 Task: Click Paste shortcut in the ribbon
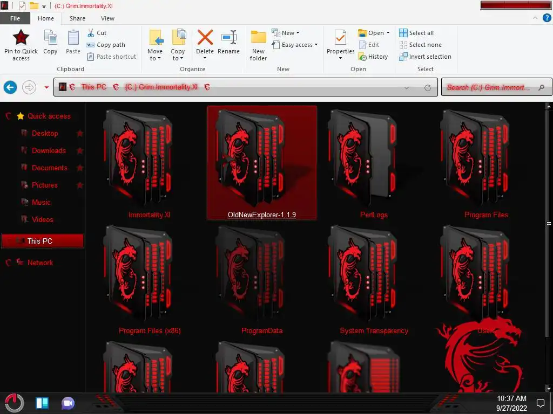pyautogui.click(x=111, y=57)
